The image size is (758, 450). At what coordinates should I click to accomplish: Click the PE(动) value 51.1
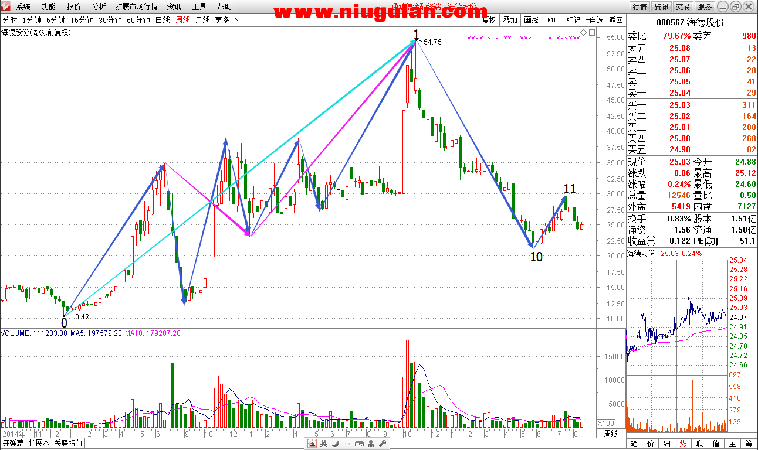pyautogui.click(x=747, y=241)
